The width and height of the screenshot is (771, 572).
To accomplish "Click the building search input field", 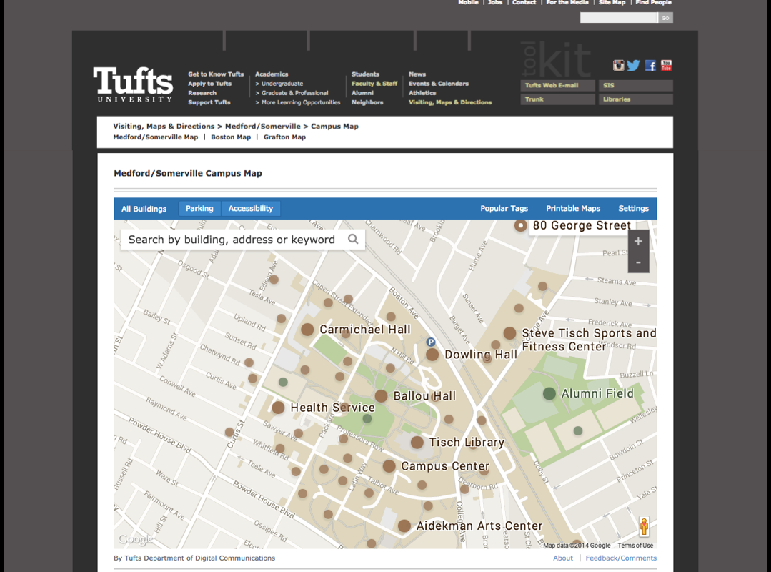I will (x=232, y=240).
